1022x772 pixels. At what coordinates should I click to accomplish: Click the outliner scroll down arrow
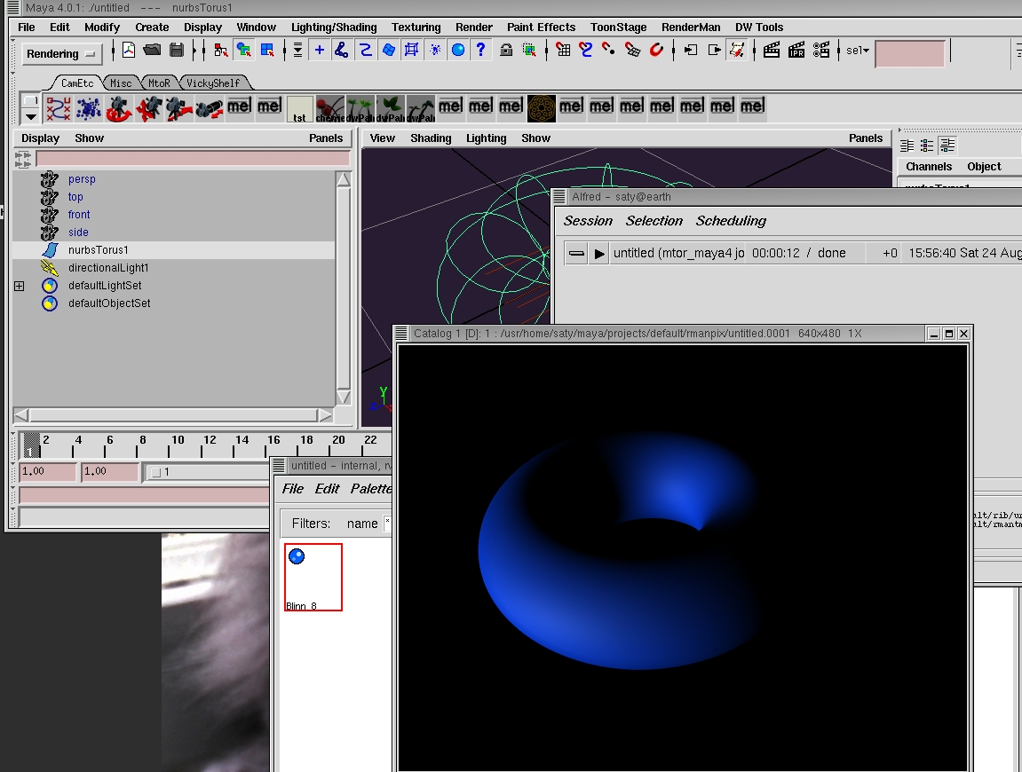coord(343,397)
